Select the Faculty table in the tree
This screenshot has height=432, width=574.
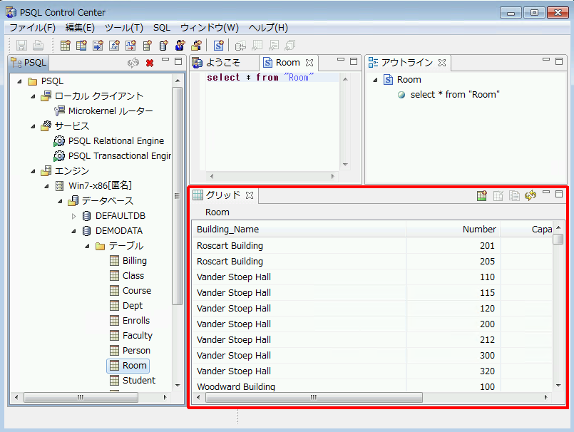point(137,336)
